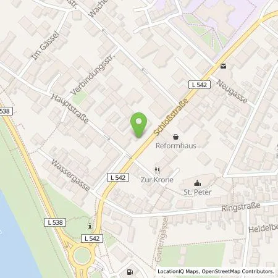This screenshot has width=278, height=278.
Task: Click the post office envelope icon
Action: (224, 66)
